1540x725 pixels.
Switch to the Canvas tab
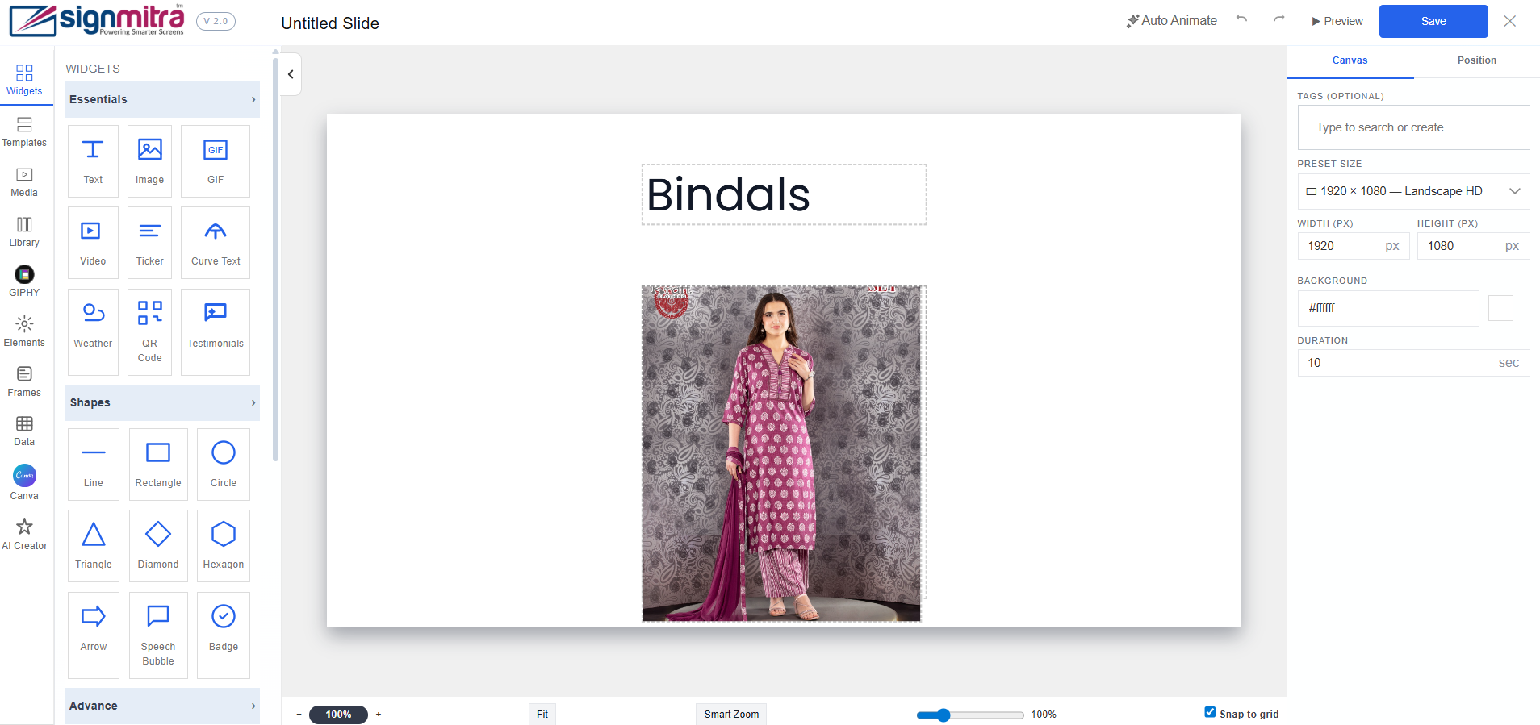coord(1350,60)
